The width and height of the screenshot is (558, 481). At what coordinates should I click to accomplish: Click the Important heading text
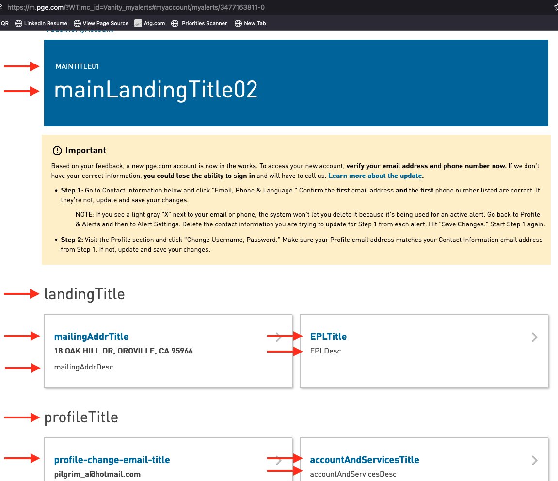[85, 151]
